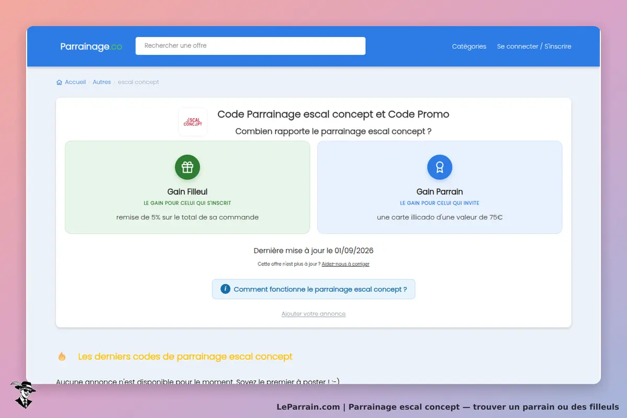This screenshot has width=627, height=418.
Task: Click 'LE GAIN POUR CELUI QUI S'INSCRIT' label
Action: (188, 203)
